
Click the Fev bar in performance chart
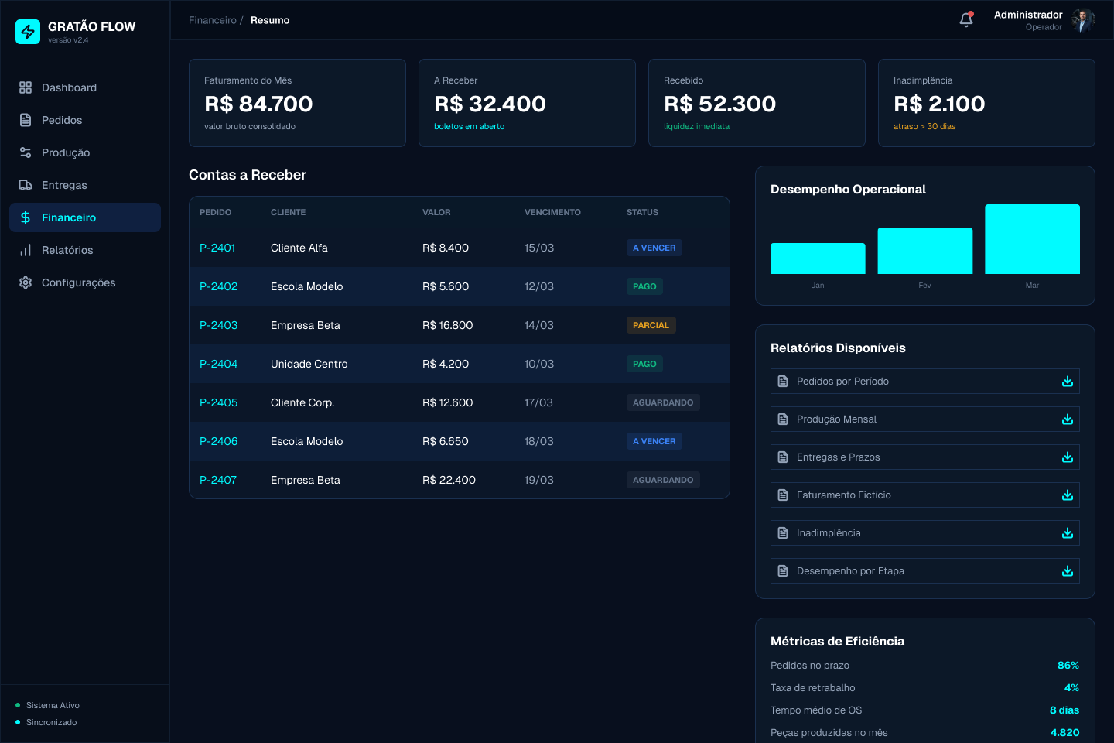(x=925, y=251)
